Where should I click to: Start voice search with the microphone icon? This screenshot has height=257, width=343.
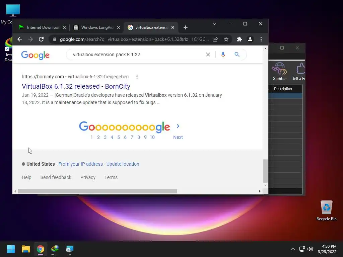(x=223, y=55)
